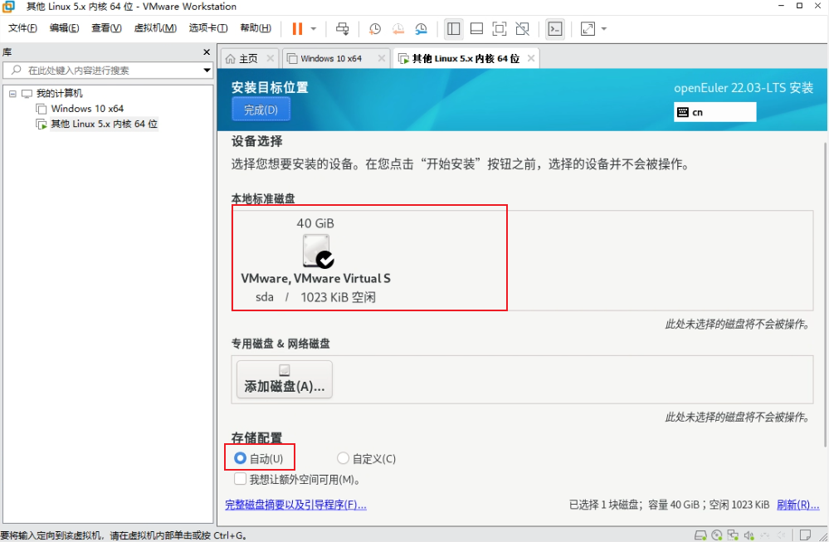Select 其他 Linux 5.x 内核 64 位 in tree
The width and height of the screenshot is (829, 542).
105,124
